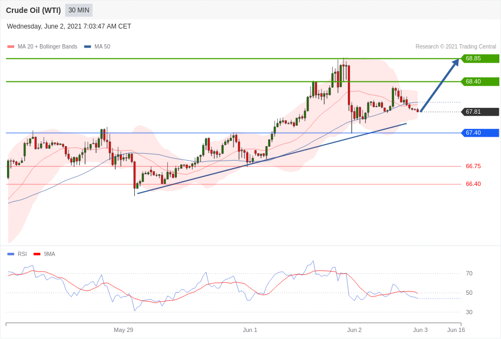Open the Research © 2021 Trading Central link
The width and height of the screenshot is (501, 339).
coord(455,47)
